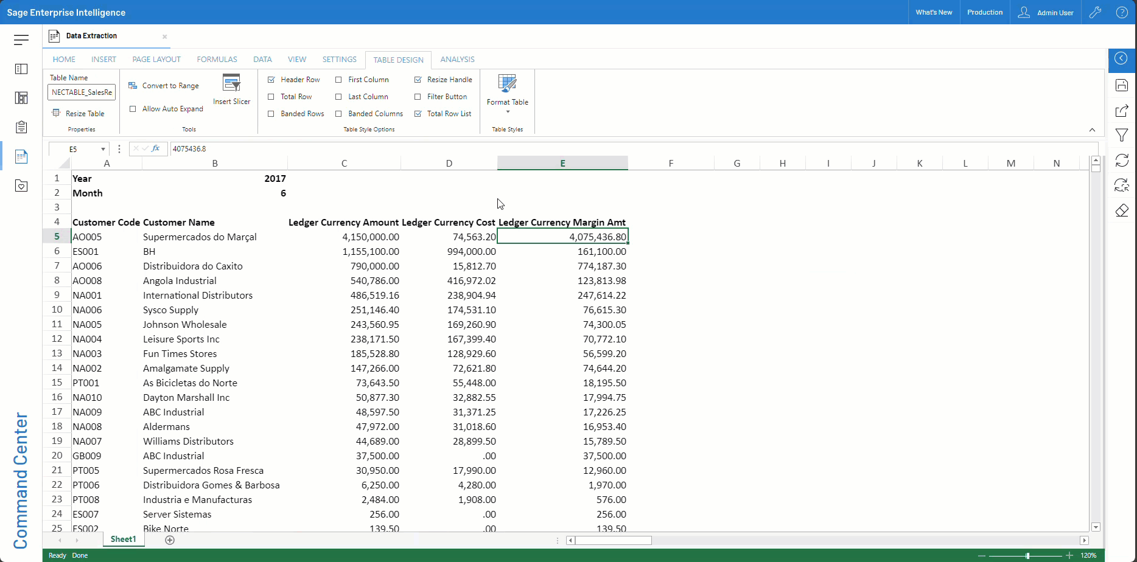Open the filter funnel panel icon
Screen dimensions: 1137x562
tap(1122, 135)
